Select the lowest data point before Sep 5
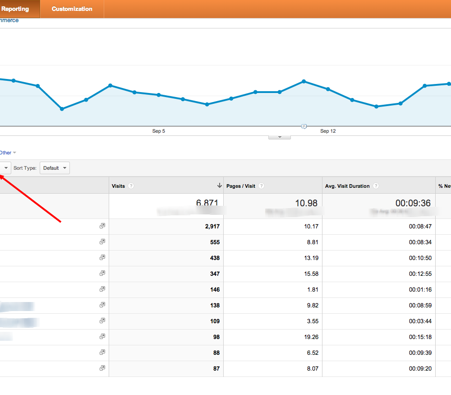This screenshot has height=395, width=451. (62, 109)
